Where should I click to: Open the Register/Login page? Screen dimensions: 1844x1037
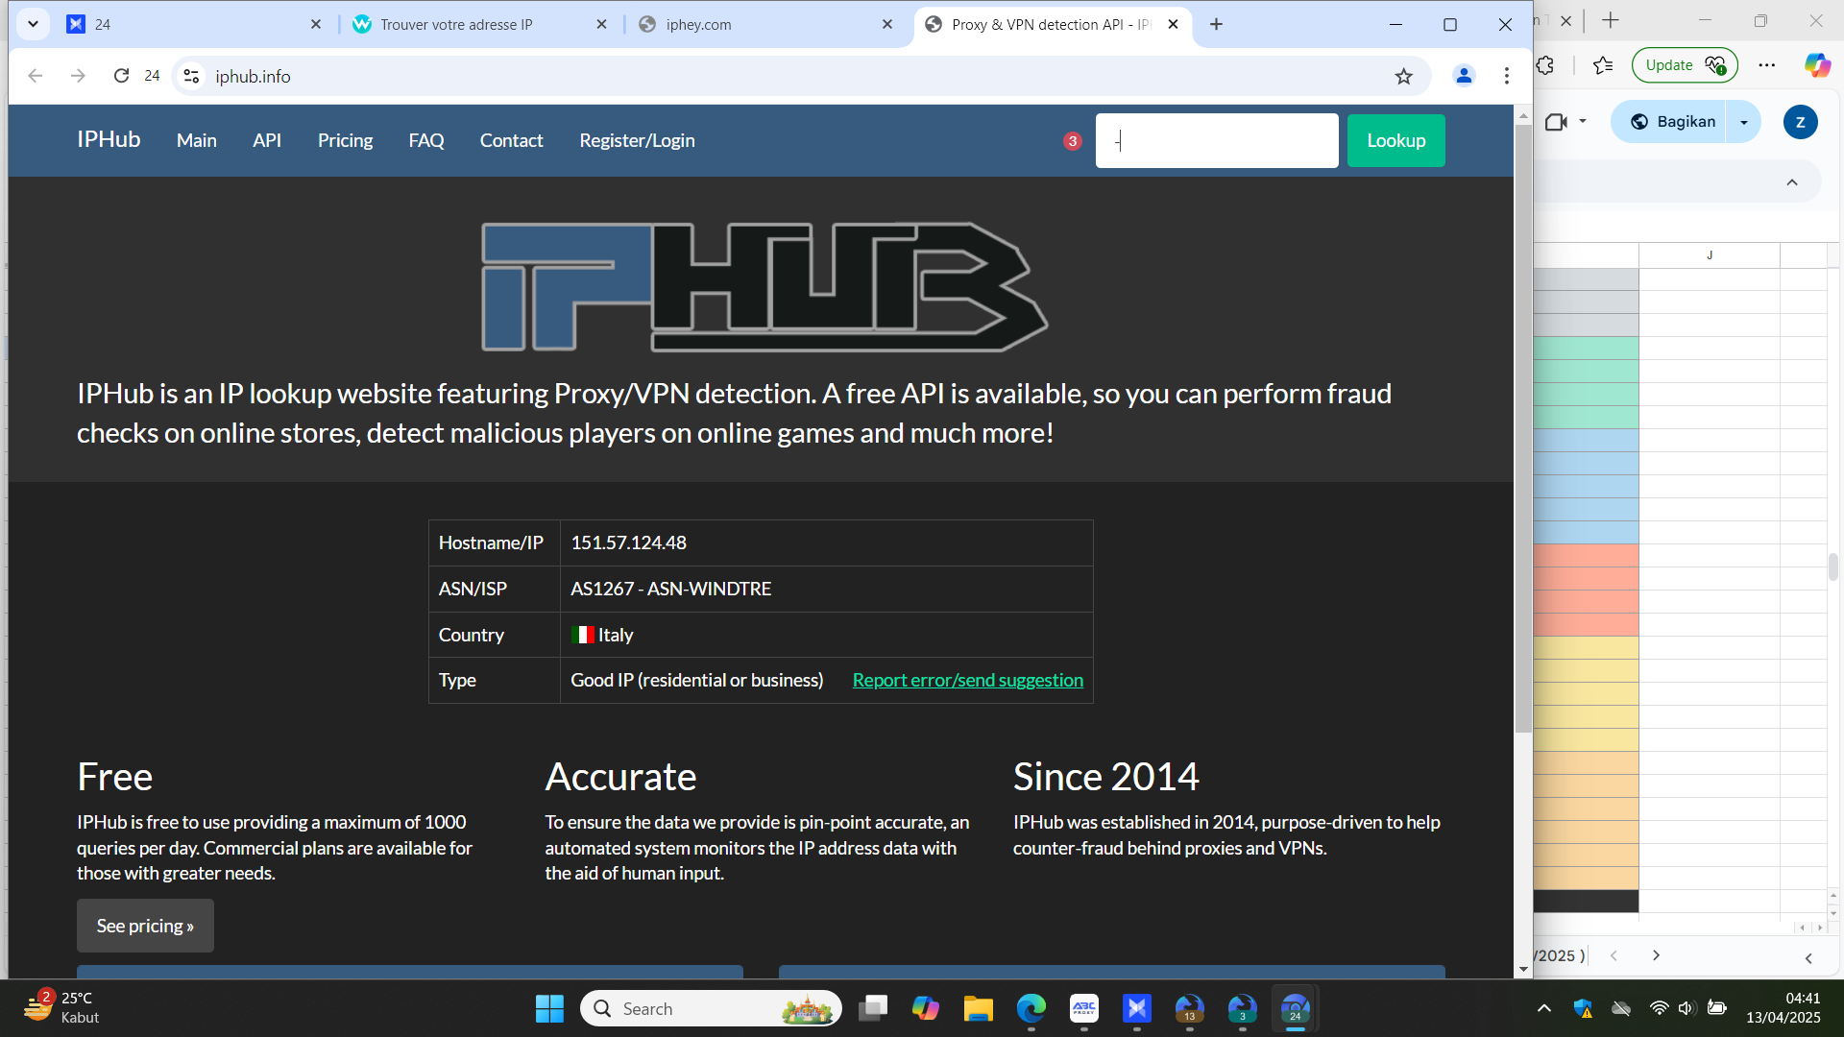pyautogui.click(x=638, y=140)
